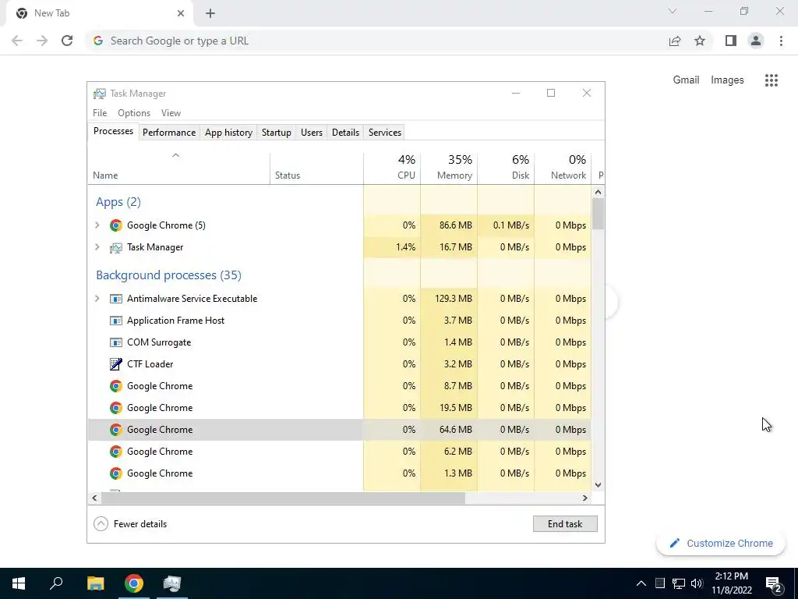
Task: Switch to the Performance tab
Action: coord(169,133)
